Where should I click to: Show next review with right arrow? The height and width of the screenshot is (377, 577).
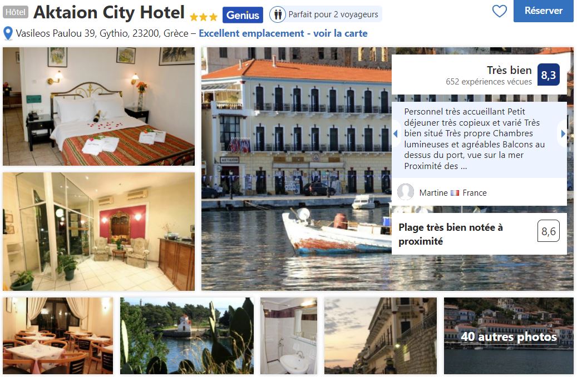point(563,134)
